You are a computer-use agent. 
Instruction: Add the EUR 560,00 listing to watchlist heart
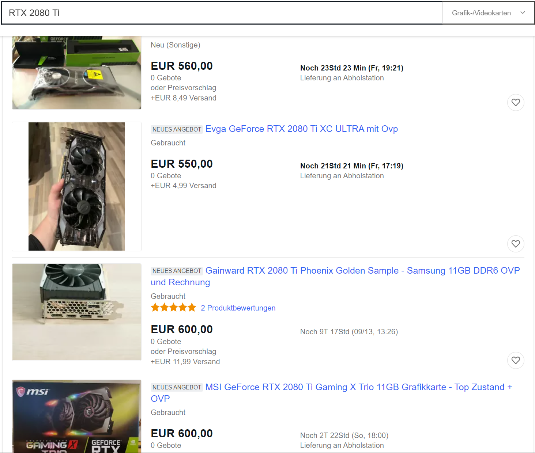(x=516, y=102)
